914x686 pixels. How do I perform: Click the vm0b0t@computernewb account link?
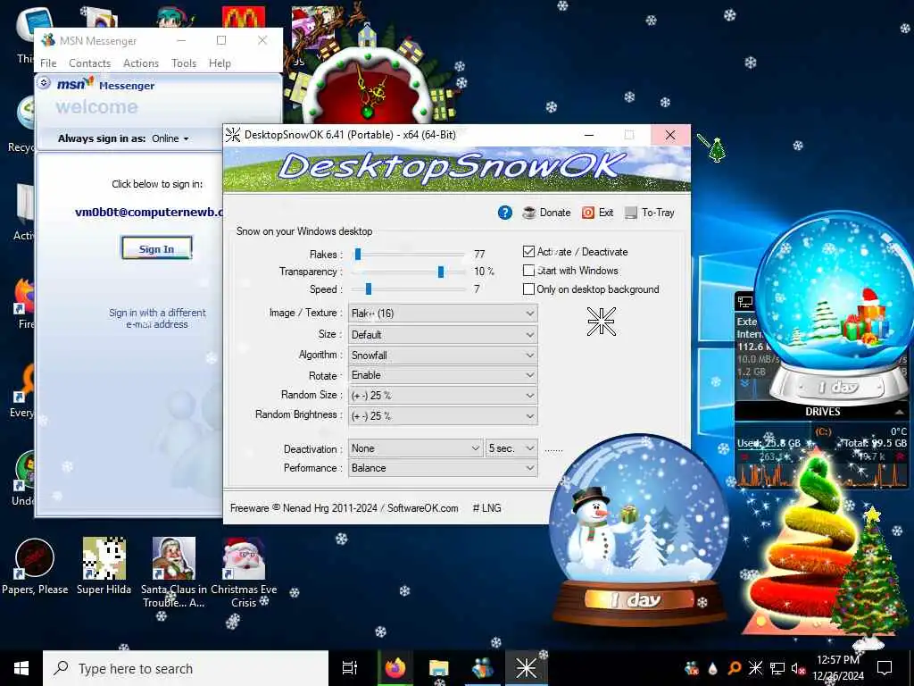(x=149, y=213)
